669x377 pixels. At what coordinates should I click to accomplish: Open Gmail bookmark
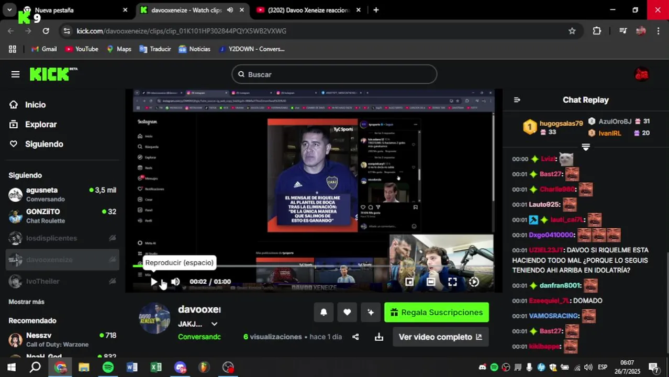[44, 49]
